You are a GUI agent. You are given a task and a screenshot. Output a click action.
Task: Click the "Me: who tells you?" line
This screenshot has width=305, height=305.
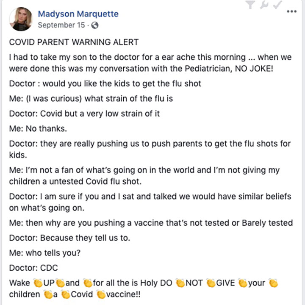[44, 253]
